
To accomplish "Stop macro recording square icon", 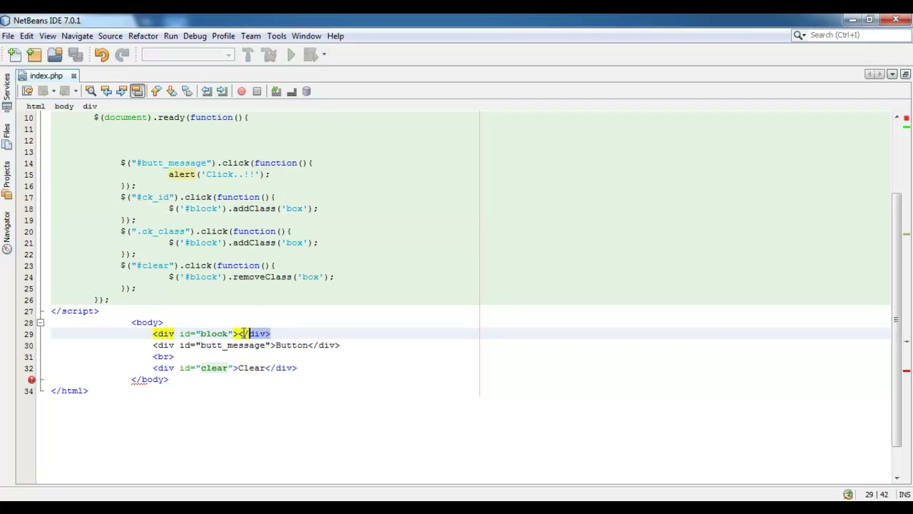I will pyautogui.click(x=257, y=91).
